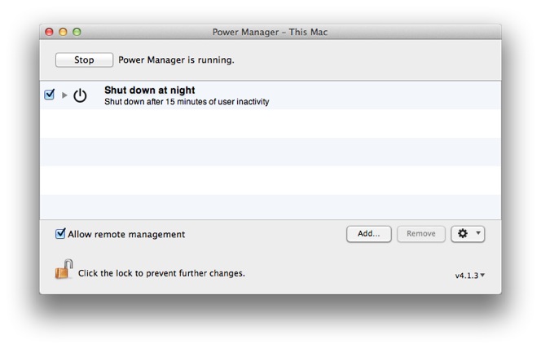Click the Allow remote management label text

126,234
